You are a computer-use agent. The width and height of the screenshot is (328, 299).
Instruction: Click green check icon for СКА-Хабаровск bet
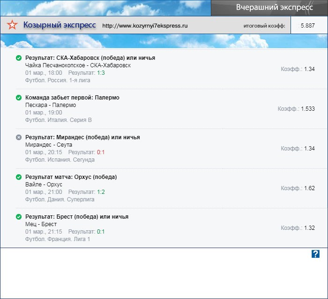click(19, 58)
